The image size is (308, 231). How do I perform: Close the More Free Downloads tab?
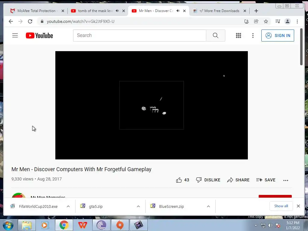point(245,11)
